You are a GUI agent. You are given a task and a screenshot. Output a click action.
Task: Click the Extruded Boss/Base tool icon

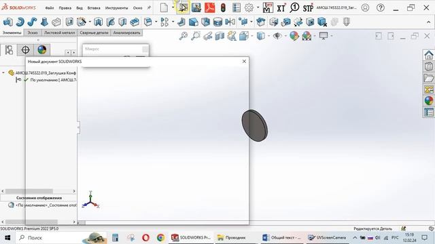point(7,22)
